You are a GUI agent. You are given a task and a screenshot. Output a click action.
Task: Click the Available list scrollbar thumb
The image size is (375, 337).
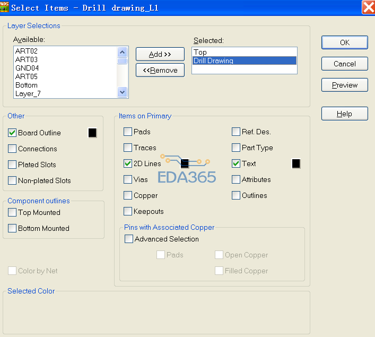pyautogui.click(x=123, y=61)
